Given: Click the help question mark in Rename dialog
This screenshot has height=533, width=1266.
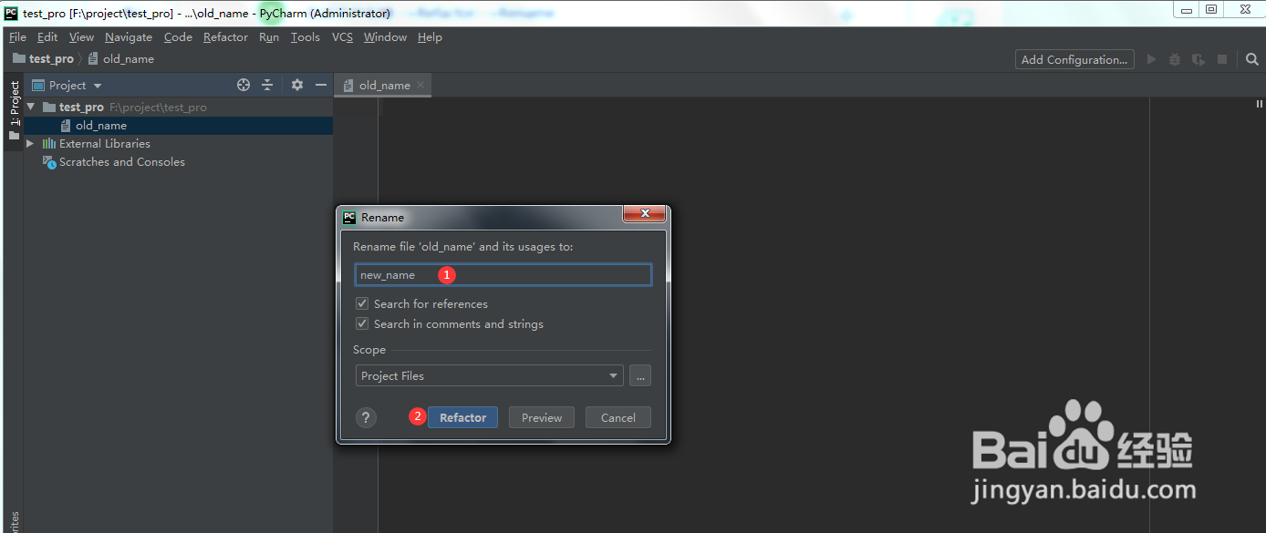Looking at the screenshot, I should (x=366, y=417).
